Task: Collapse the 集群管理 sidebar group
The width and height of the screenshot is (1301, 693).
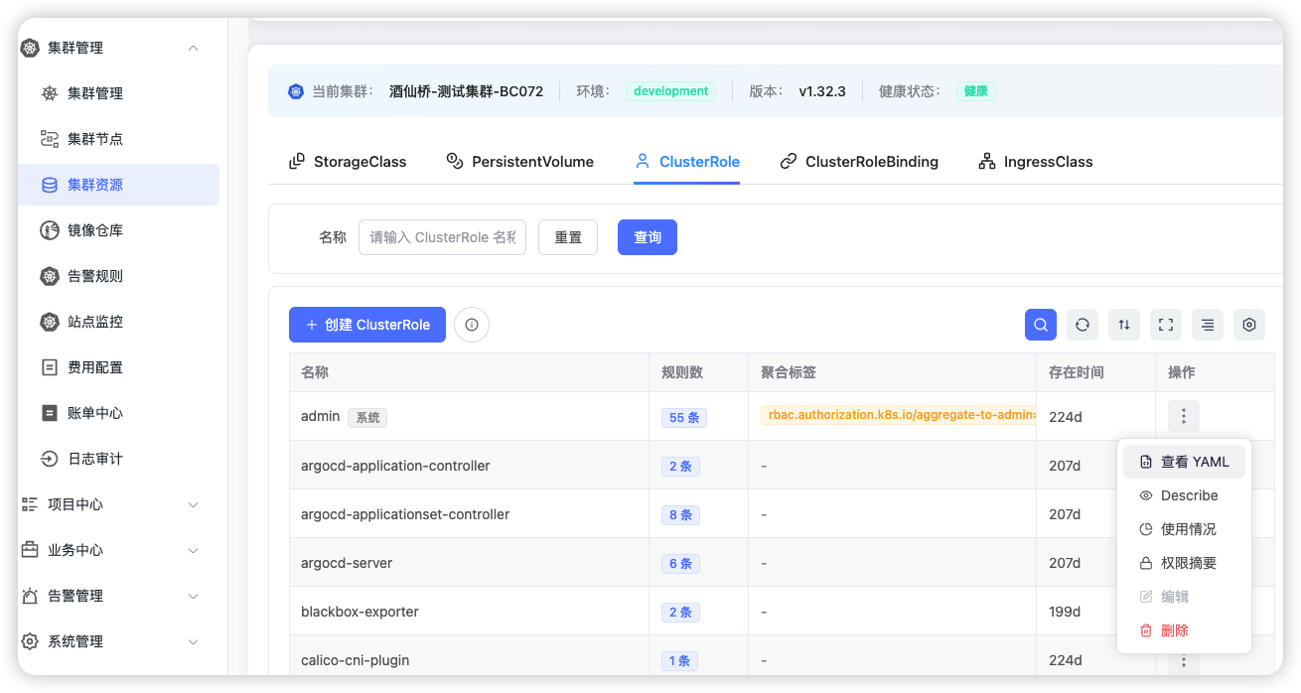Action: click(194, 48)
